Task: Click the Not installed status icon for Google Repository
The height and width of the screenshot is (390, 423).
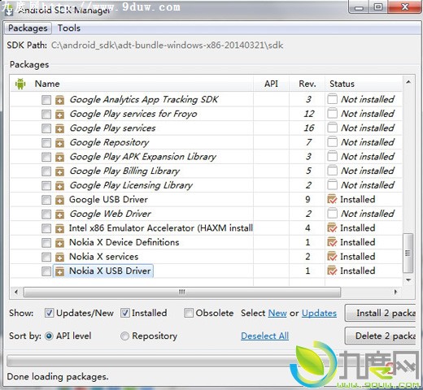Action: pos(332,142)
